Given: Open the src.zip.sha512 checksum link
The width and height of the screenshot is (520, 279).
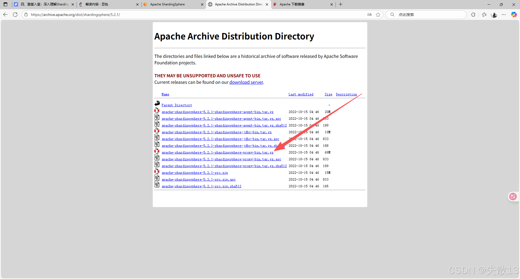Looking at the screenshot, I should [201, 186].
